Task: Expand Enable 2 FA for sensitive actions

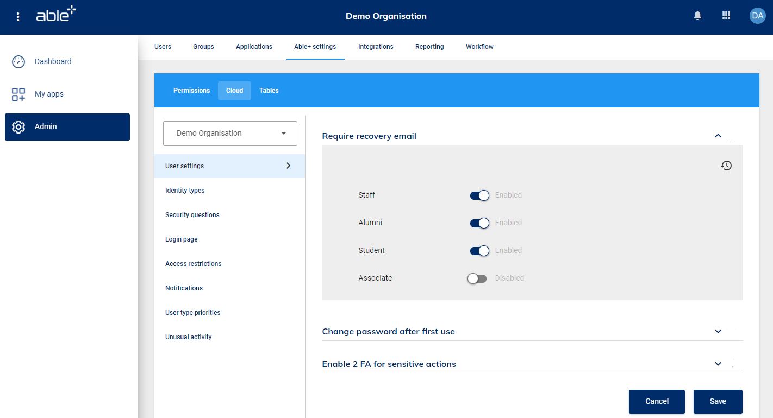Action: tap(718, 364)
